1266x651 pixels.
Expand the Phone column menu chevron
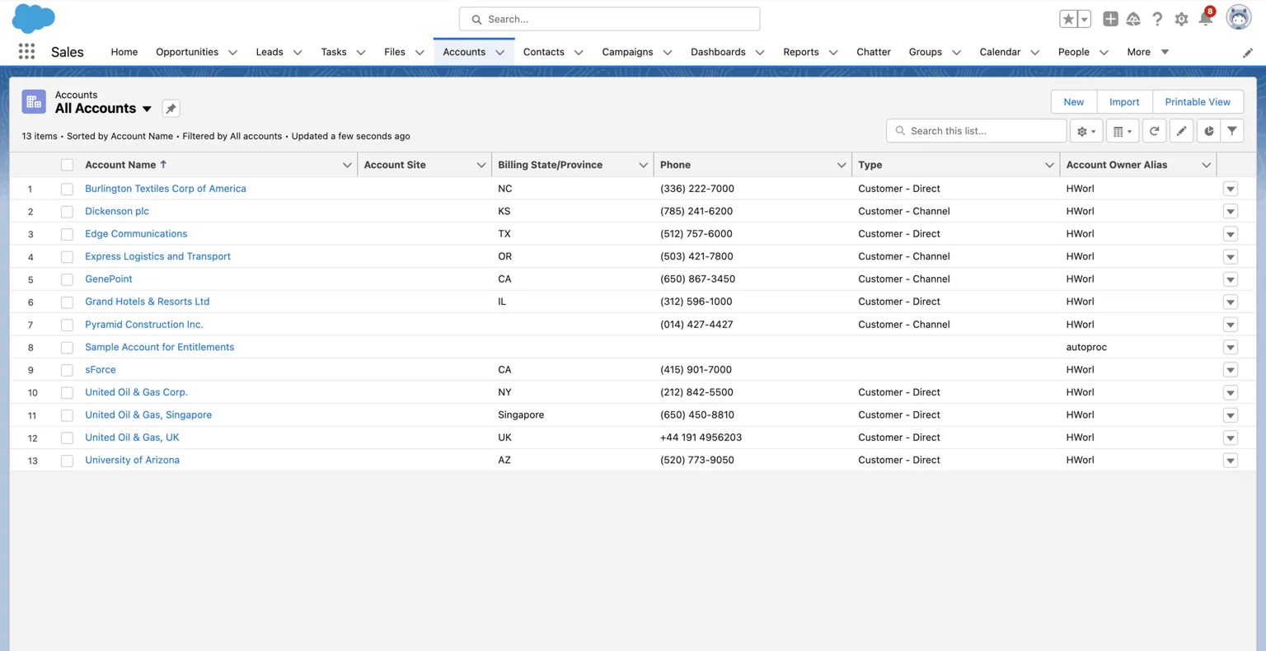click(842, 165)
